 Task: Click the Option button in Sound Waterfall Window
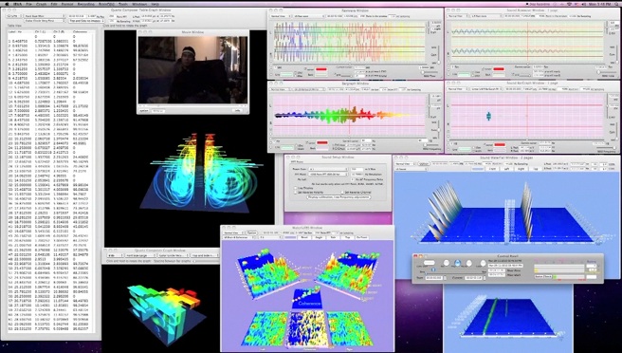[x=424, y=164]
